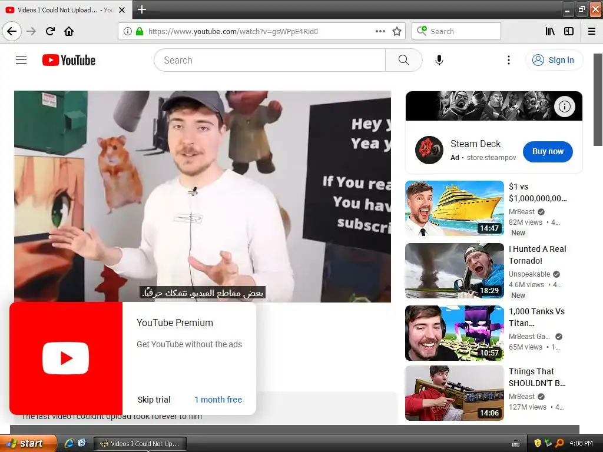Click the '127M views' text
Image resolution: width=603 pixels, height=452 pixels.
coord(527,407)
